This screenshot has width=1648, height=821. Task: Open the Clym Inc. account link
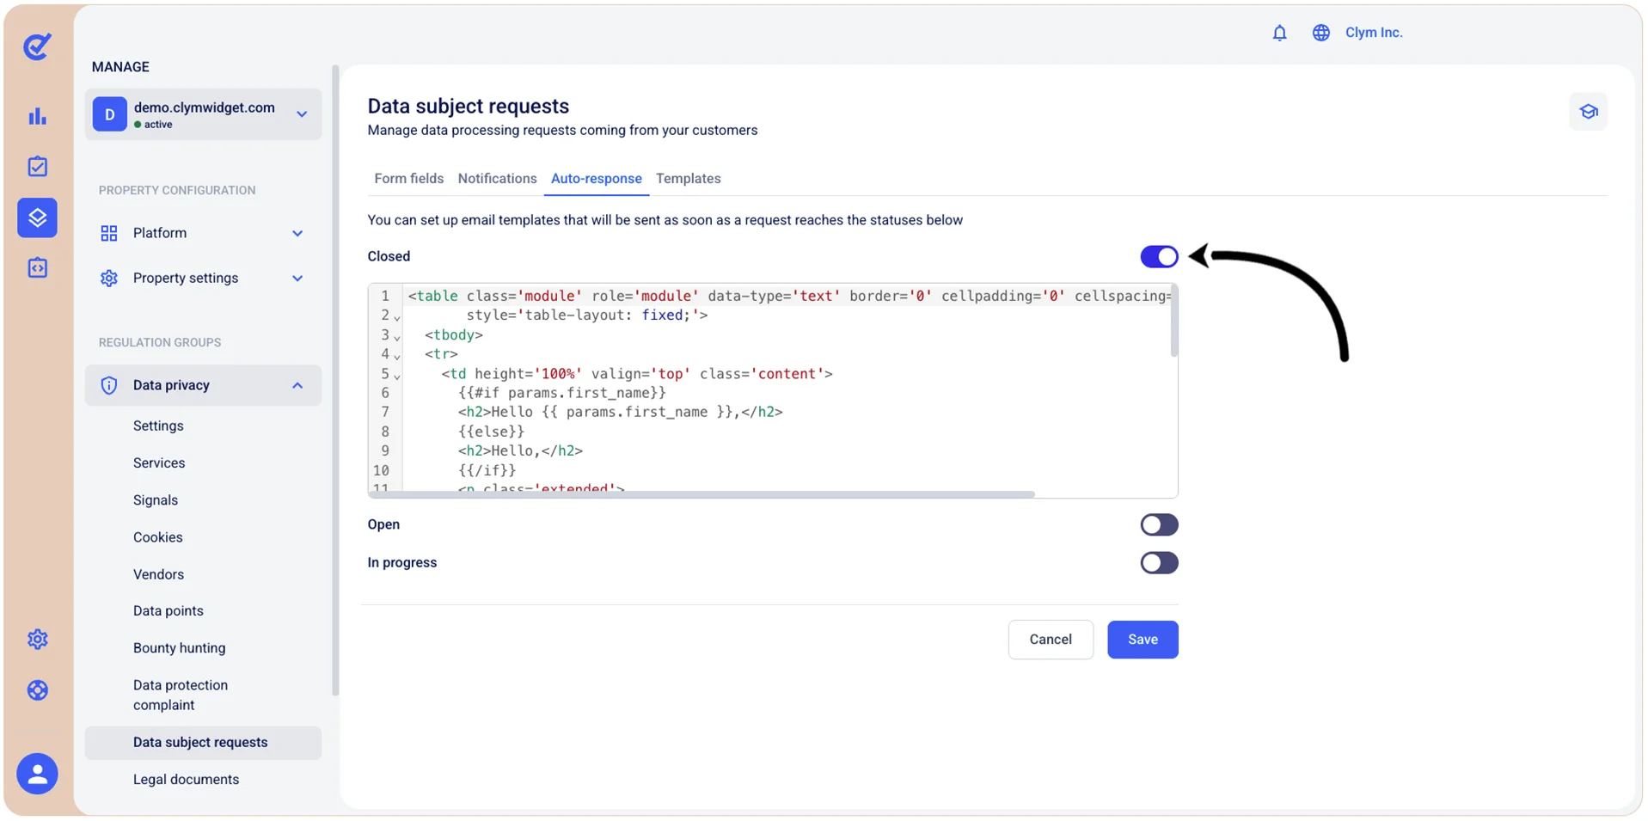[1374, 33]
